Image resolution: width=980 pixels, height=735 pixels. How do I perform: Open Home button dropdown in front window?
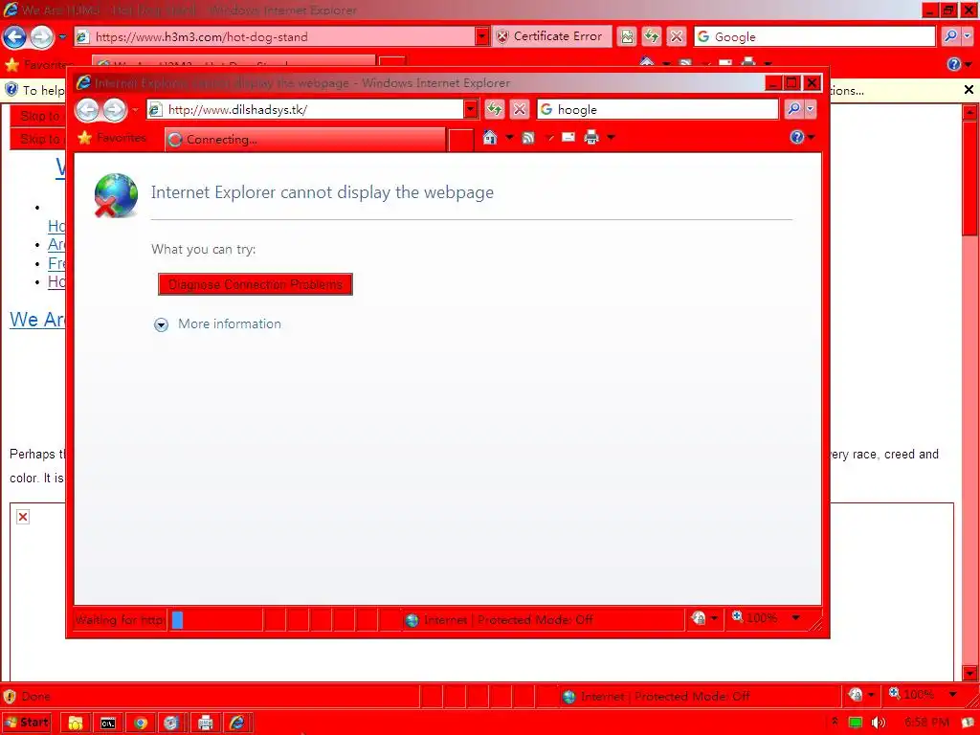[x=509, y=138]
